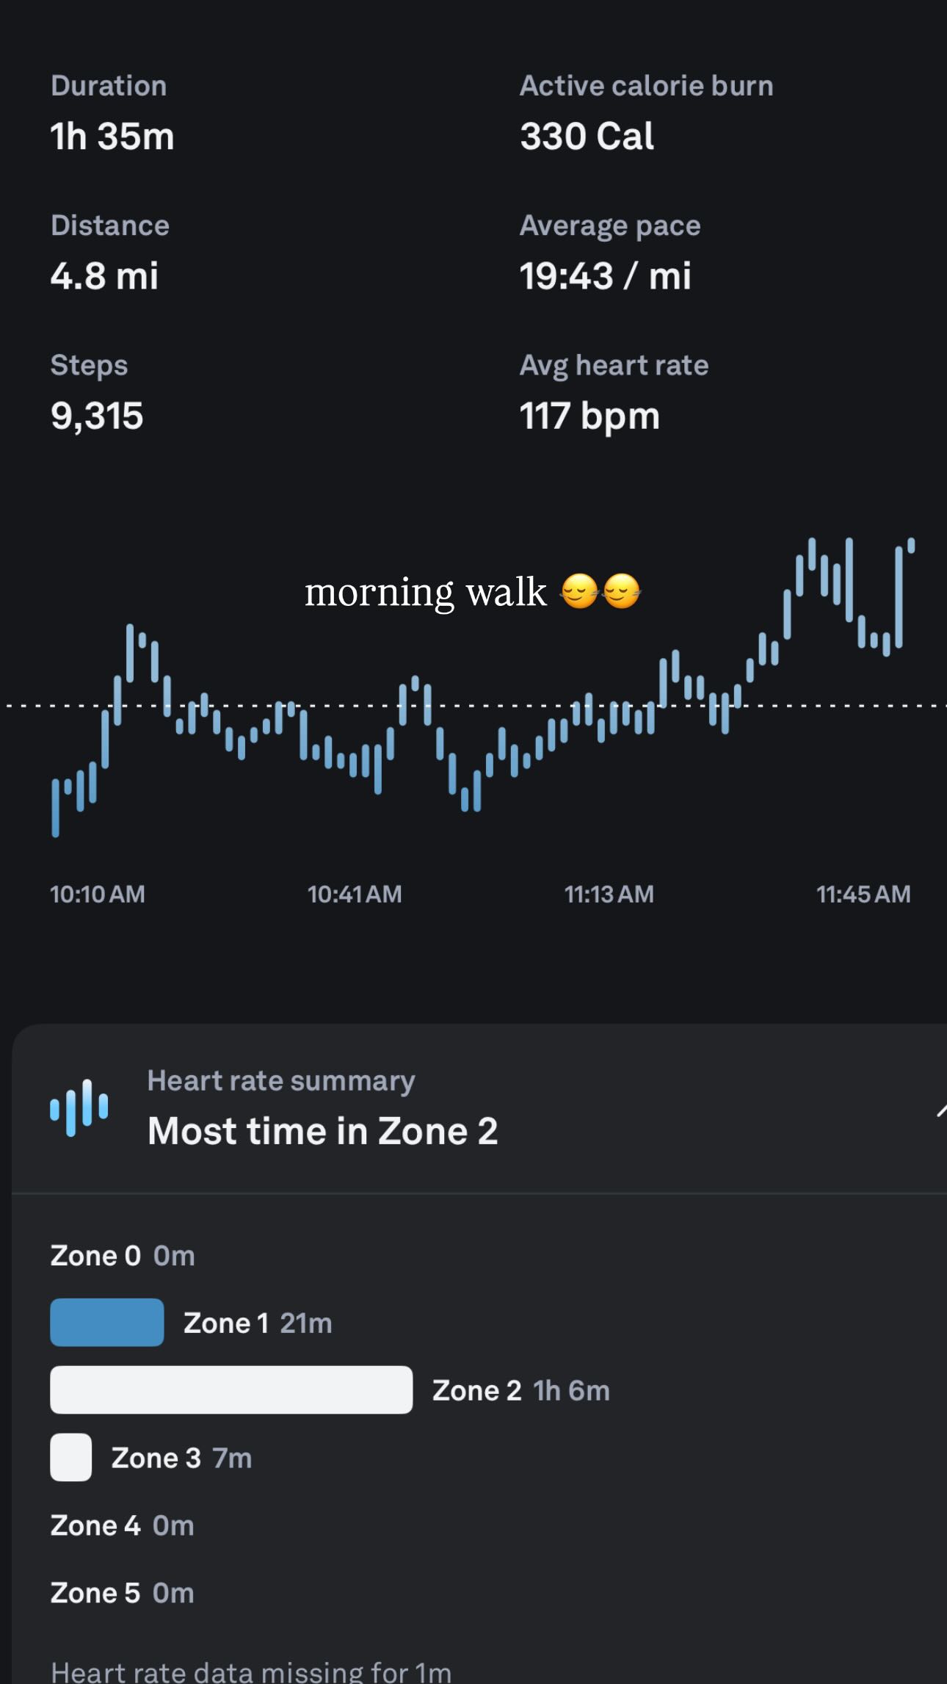The height and width of the screenshot is (1684, 947).
Task: Select the "morning walk" text caption
Action: [426, 592]
